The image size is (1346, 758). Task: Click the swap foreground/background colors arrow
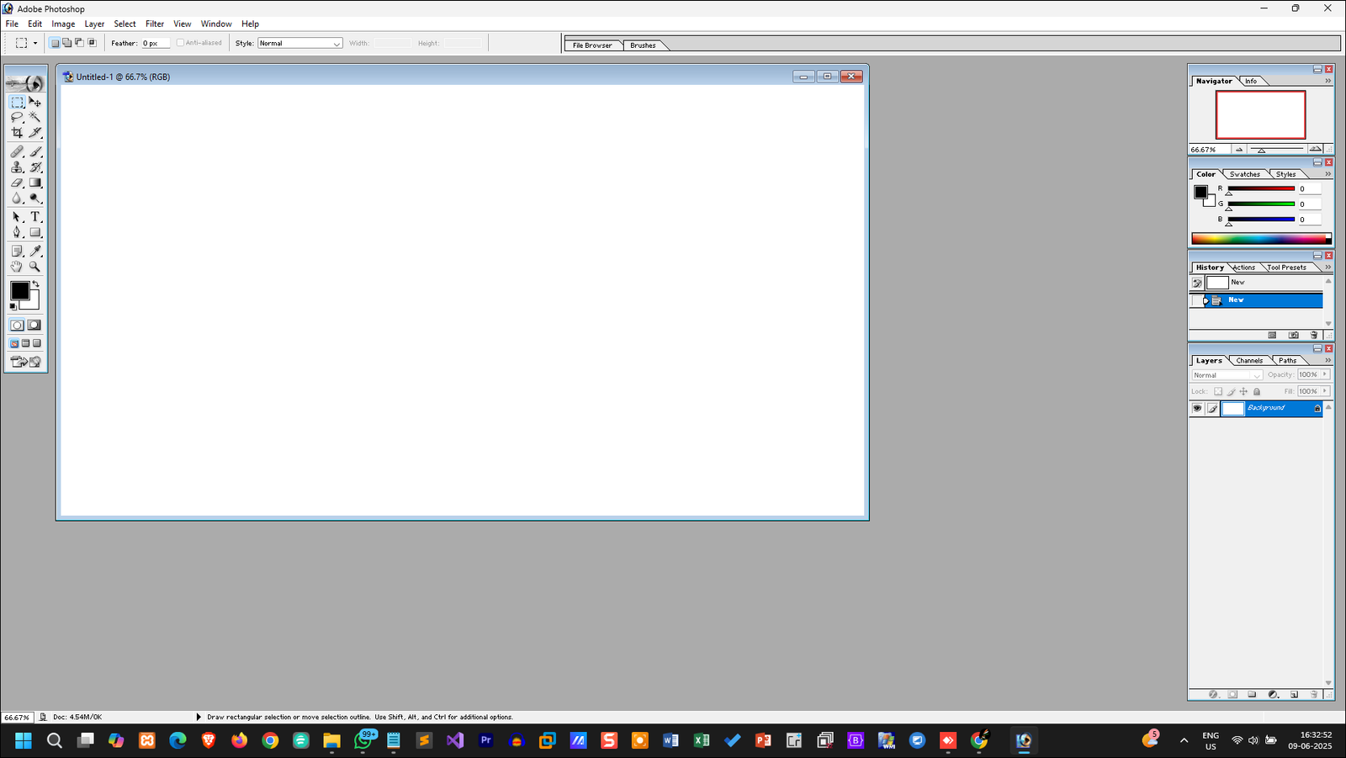35,284
